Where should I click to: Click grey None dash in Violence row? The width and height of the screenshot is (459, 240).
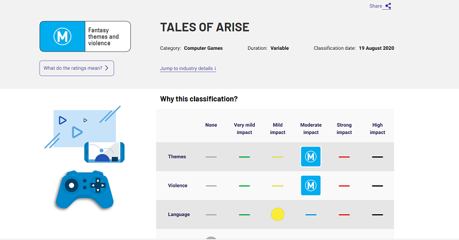tap(211, 186)
